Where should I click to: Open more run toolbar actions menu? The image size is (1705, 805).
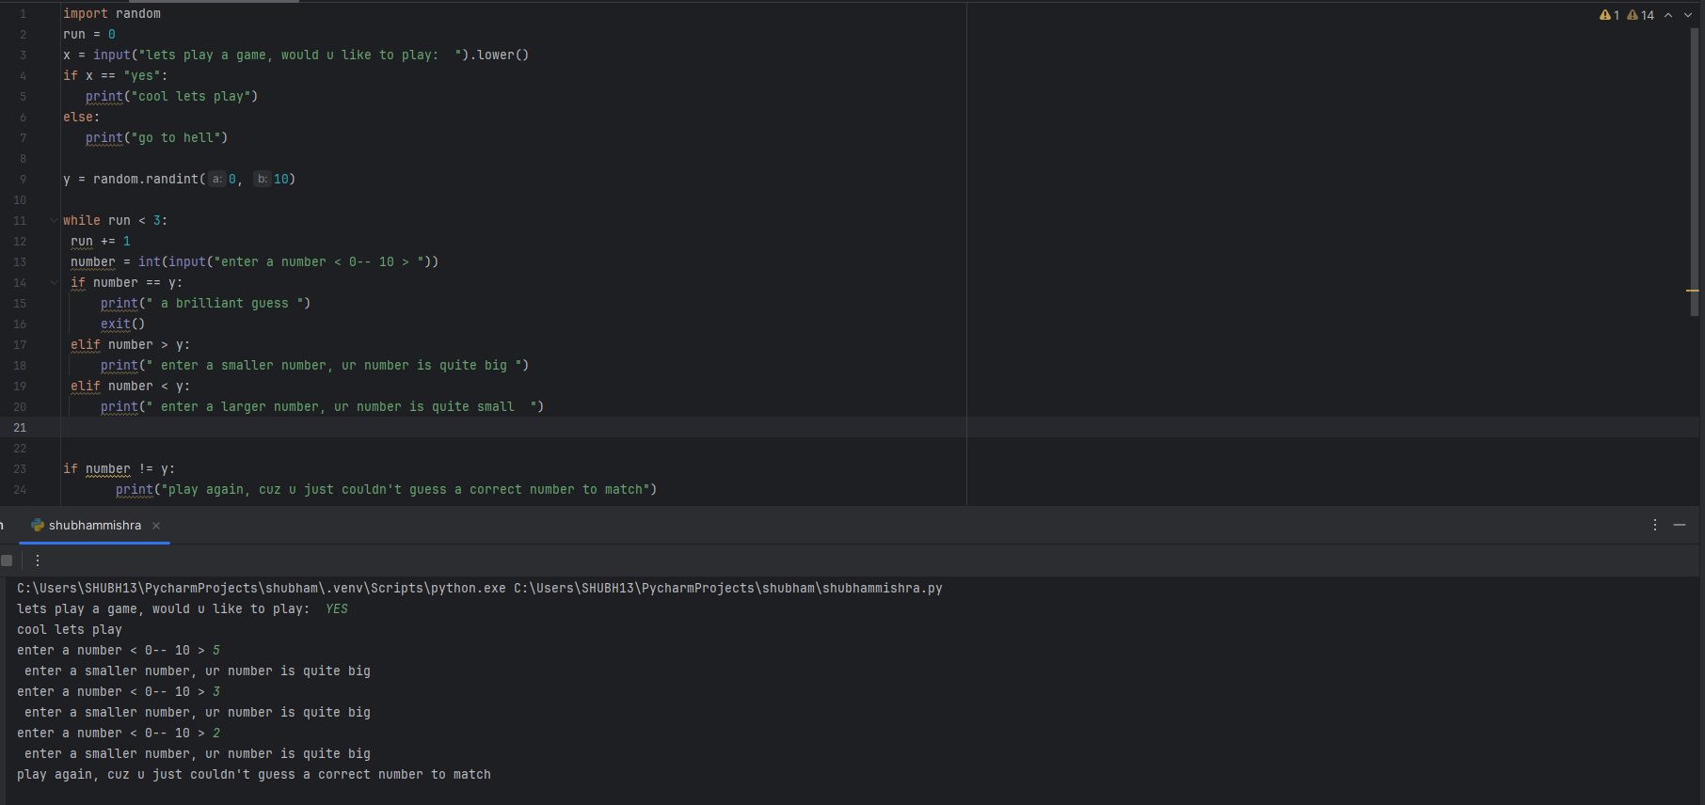(38, 560)
